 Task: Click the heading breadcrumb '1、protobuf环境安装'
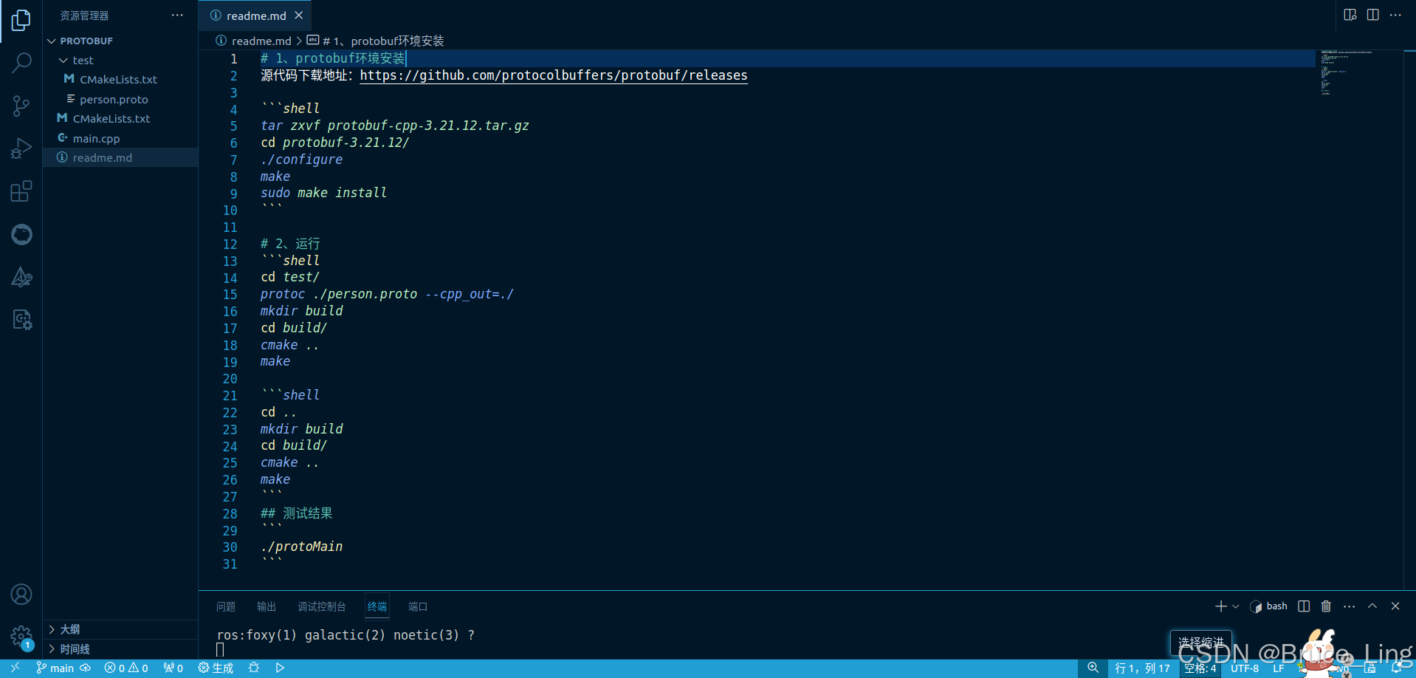pyautogui.click(x=382, y=41)
